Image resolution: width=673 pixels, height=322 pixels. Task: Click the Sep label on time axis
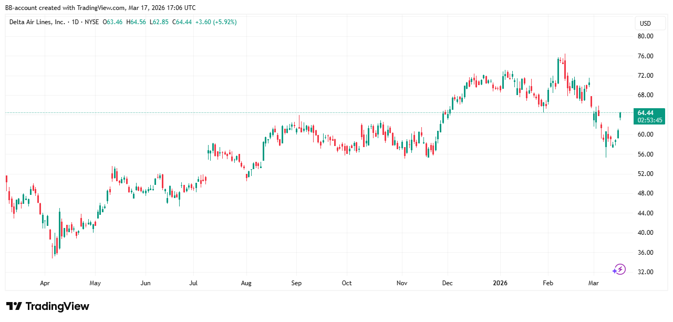(x=296, y=283)
